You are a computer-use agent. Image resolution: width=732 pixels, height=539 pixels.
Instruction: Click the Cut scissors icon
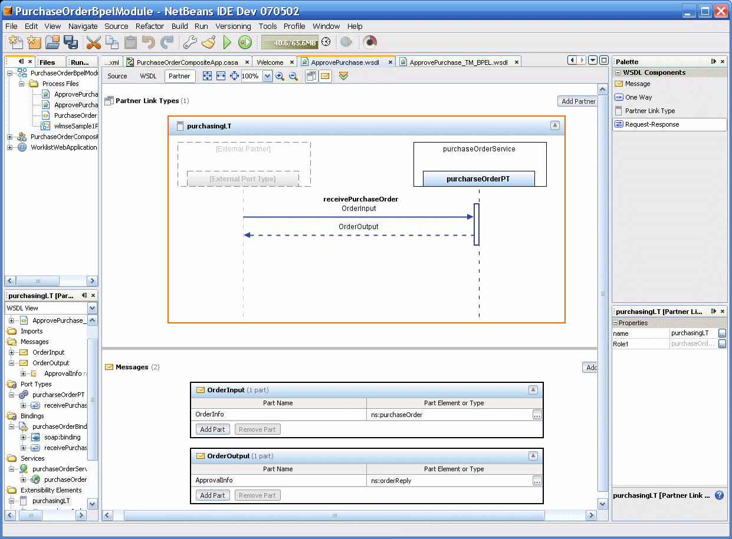click(94, 42)
